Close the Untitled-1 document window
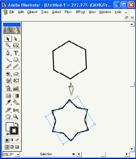This screenshot has height=159, width=136. click(132, 18)
